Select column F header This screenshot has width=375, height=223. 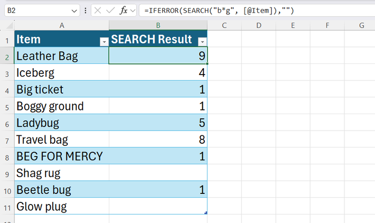327,25
